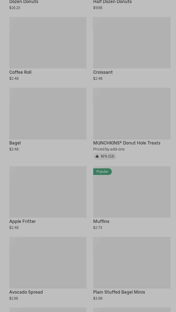This screenshot has height=312, width=176.
Task: Open the Plain Stuffed Bagel Minis image
Action: [x=132, y=263]
